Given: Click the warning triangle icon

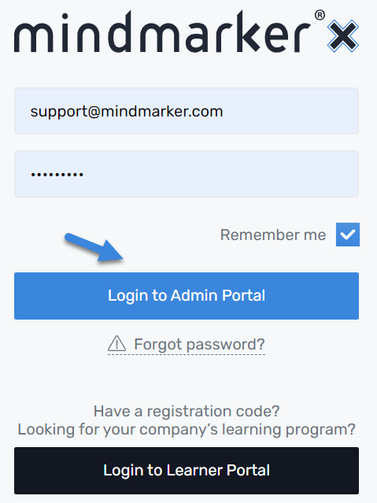Looking at the screenshot, I should (x=116, y=343).
